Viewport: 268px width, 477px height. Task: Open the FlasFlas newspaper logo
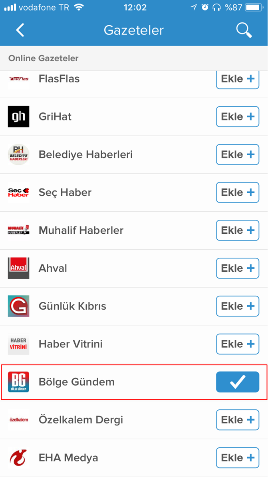(18, 79)
